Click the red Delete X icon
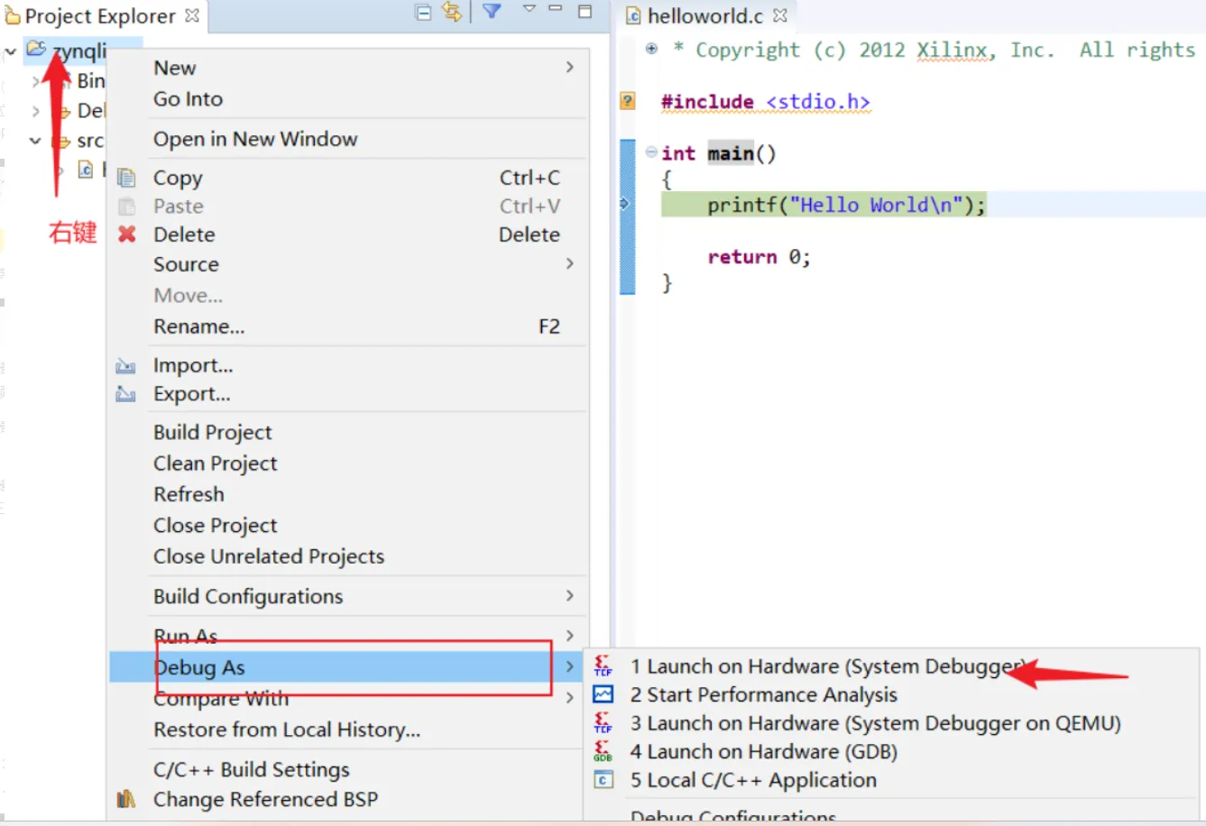Image resolution: width=1206 pixels, height=826 pixels. (x=126, y=234)
